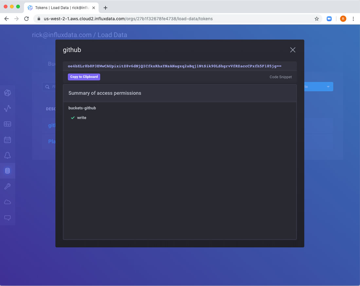The width and height of the screenshot is (360, 286).
Task: Click the write permission checkmark
Action: tap(73, 118)
